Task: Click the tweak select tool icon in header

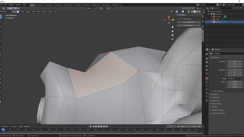Action: click(x=3, y=8)
